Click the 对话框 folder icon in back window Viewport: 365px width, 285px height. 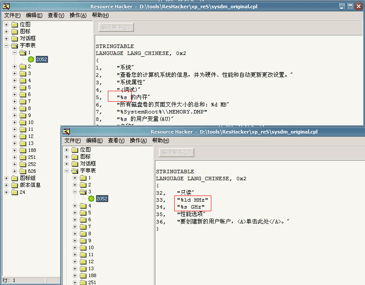[x=15, y=38]
